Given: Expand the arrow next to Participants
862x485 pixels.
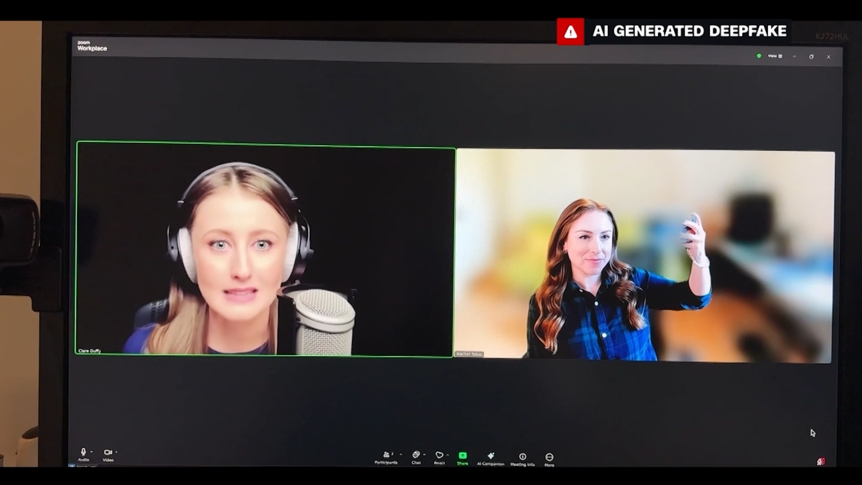Looking at the screenshot, I should click(401, 454).
